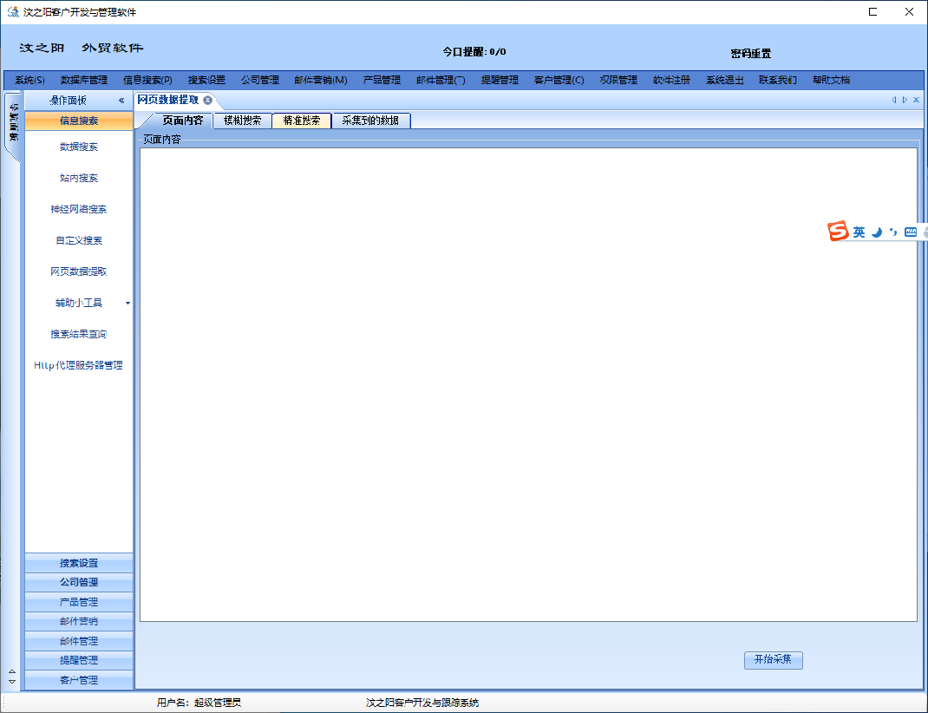Toggle Sogou IME 英 language mode
The image size is (928, 713).
(x=859, y=232)
